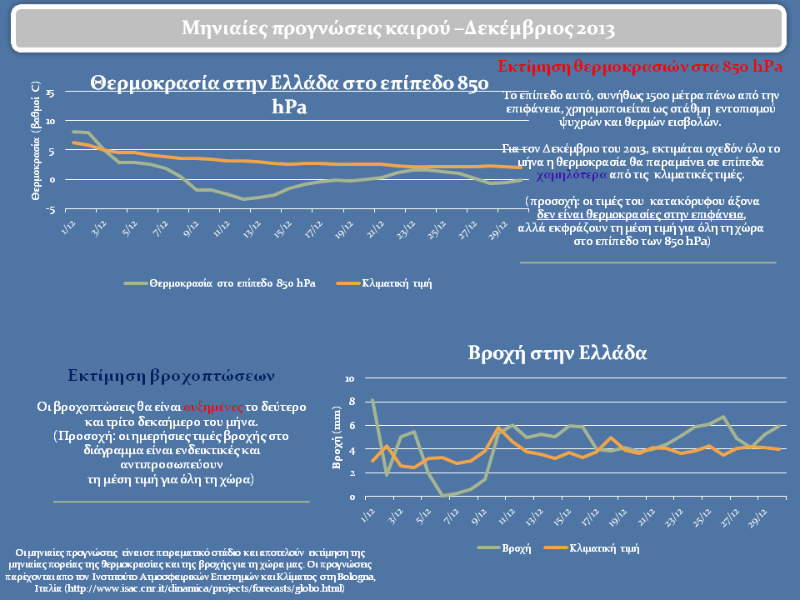Click the text 'ψυχρών και θερμών εισβολών.'
This screenshot has height=600, width=800.
(640, 122)
